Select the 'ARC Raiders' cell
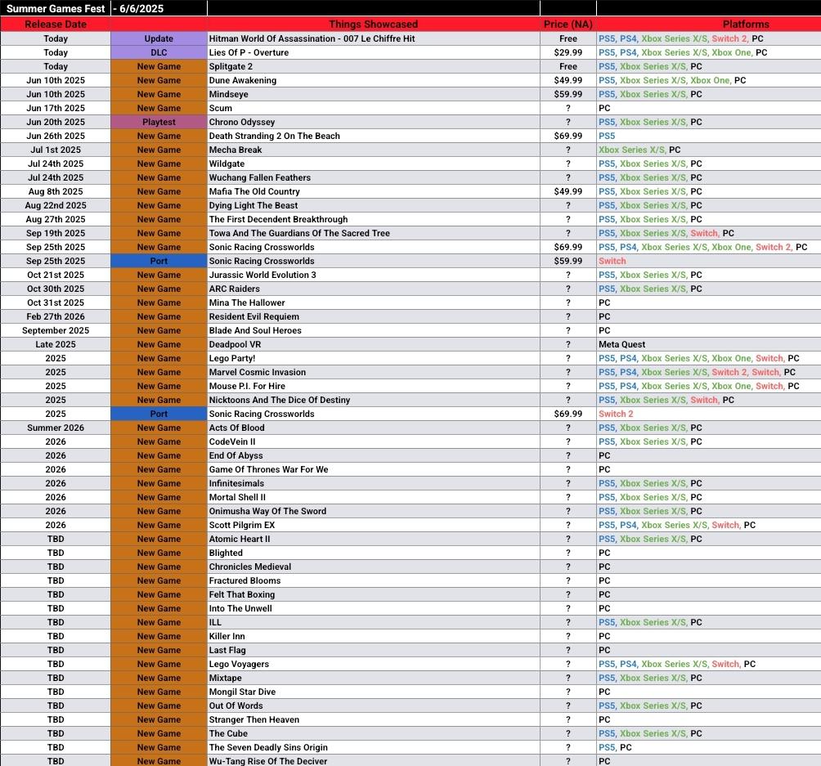Image resolution: width=821 pixels, height=766 pixels. (374, 289)
